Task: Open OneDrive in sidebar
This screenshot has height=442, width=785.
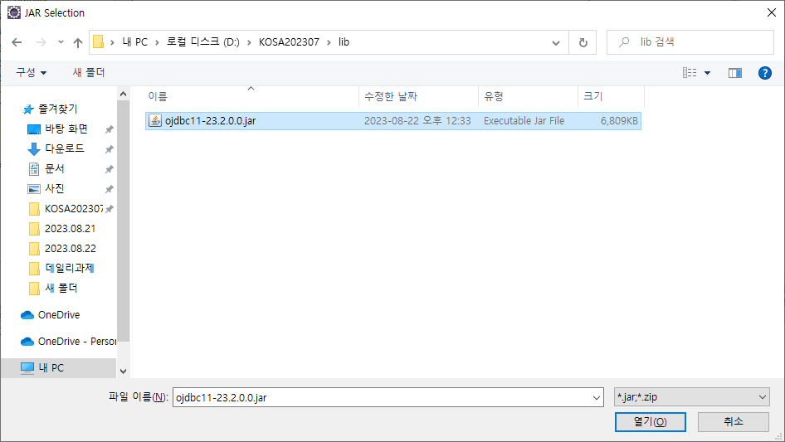Action: click(59, 315)
